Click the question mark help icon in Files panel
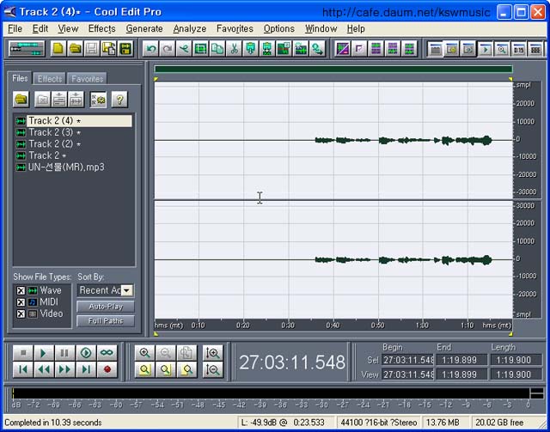The height and width of the screenshot is (432, 550). [x=119, y=100]
